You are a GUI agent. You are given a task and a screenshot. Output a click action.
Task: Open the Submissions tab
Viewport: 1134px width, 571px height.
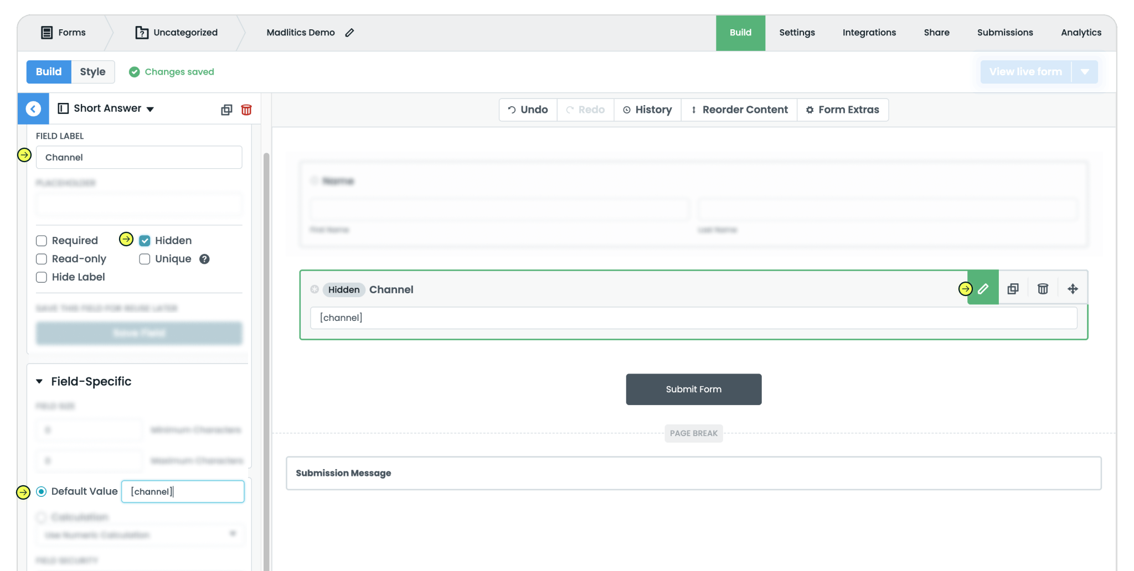pos(1005,33)
